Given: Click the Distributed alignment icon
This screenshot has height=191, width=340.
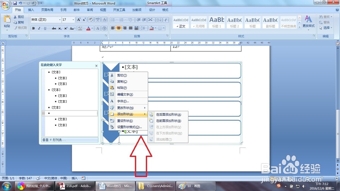Looking at the screenshot, I should coord(136,28).
